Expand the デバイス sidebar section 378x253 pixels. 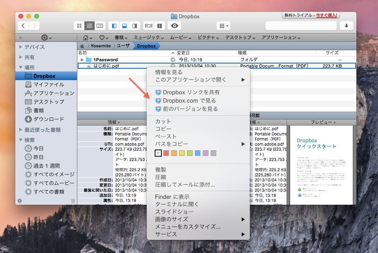(x=20, y=47)
